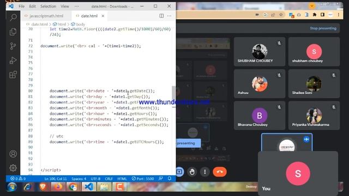Place the cursor on line 72 document.write code

click(x=91, y=46)
